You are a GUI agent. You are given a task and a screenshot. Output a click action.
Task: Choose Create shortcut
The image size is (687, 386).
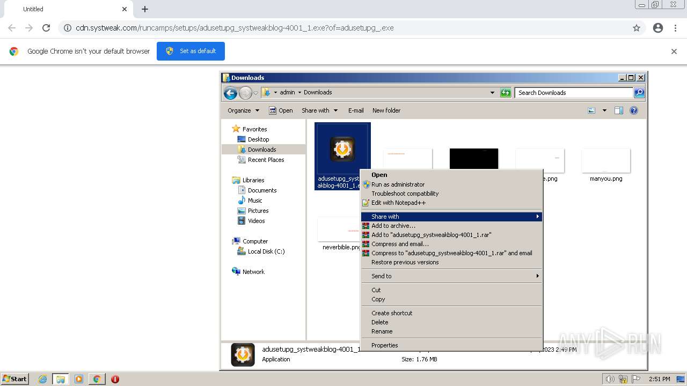[x=451, y=313]
